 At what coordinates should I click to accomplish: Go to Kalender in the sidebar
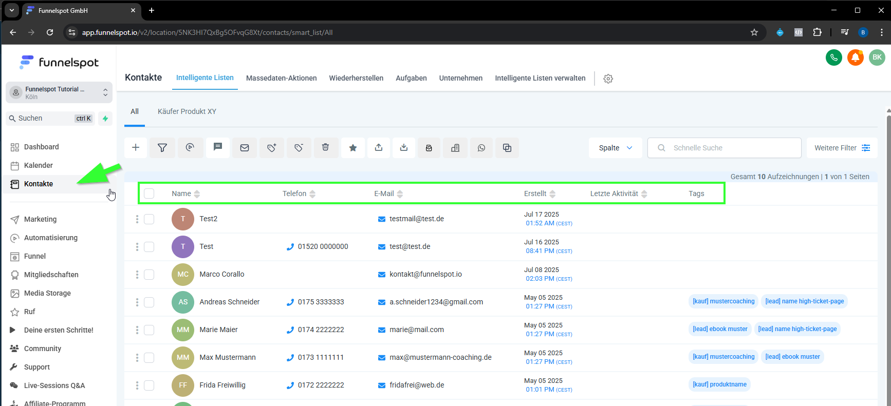(39, 165)
